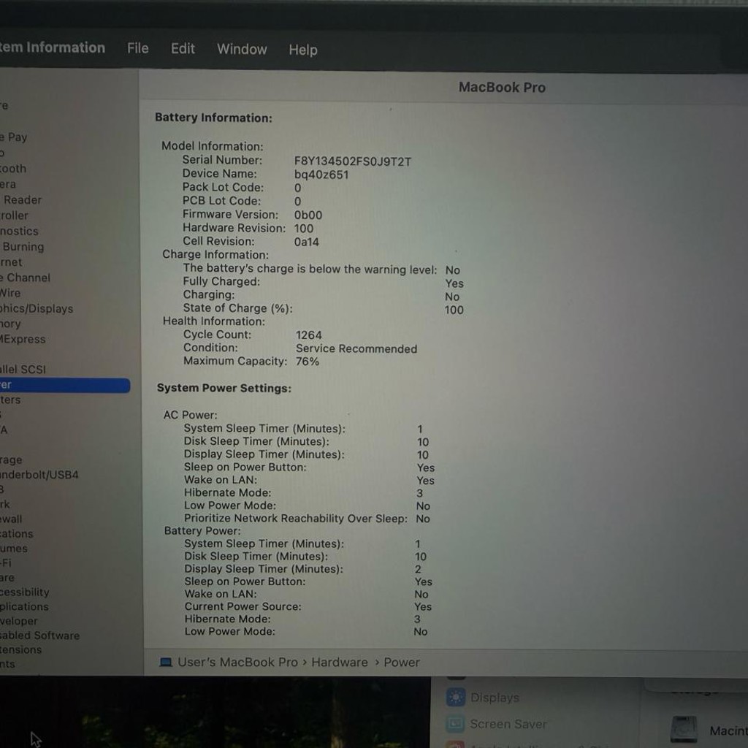The width and height of the screenshot is (748, 748).
Task: Open the File menu
Action: pos(137,48)
